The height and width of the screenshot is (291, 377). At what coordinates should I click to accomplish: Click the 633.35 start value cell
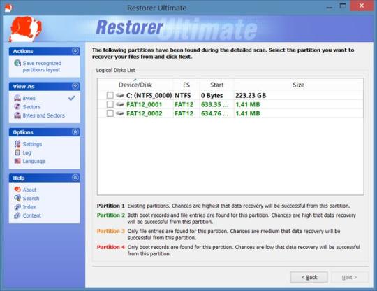pyautogui.click(x=215, y=104)
